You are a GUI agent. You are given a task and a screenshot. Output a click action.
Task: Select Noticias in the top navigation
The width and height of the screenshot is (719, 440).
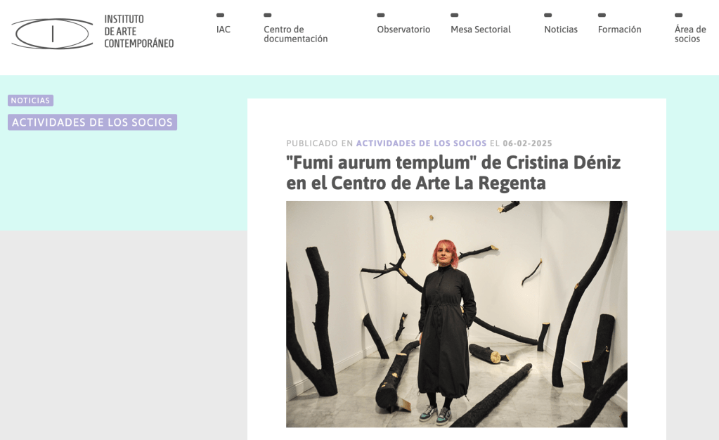[x=561, y=30]
